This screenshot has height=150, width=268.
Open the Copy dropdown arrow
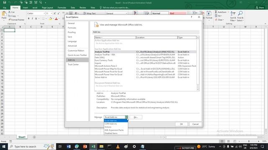coord(18,16)
